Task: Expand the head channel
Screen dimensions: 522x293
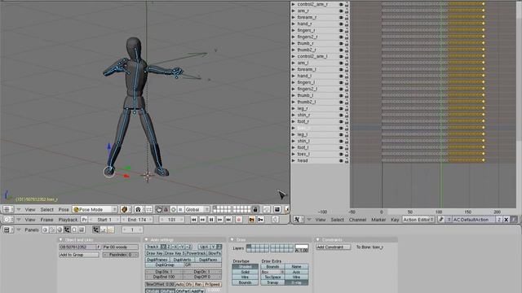Action: click(x=294, y=160)
